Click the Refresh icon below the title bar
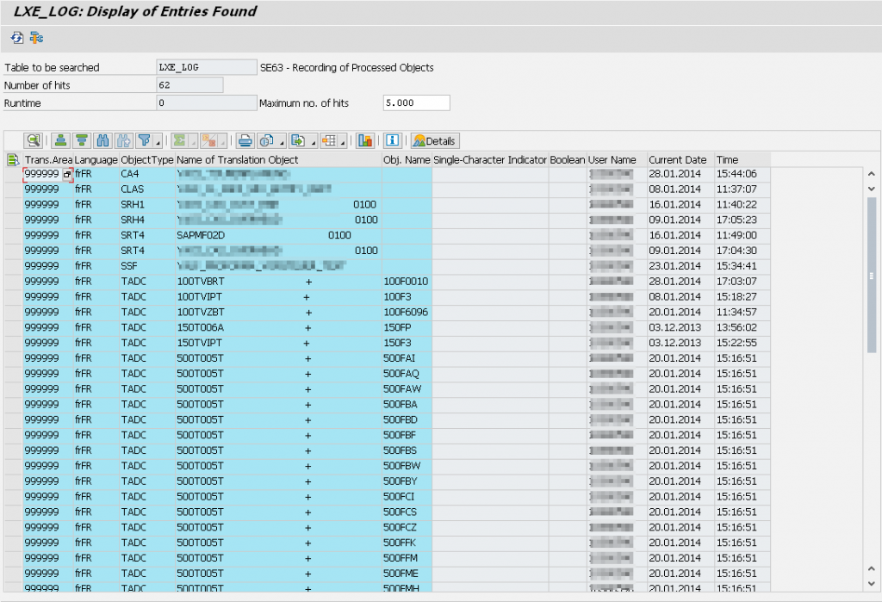 (x=16, y=38)
